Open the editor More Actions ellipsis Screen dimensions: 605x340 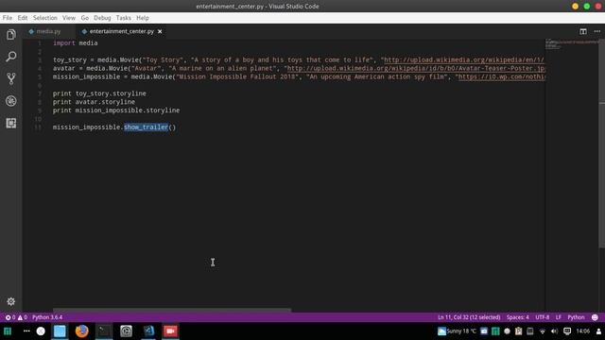(596, 31)
